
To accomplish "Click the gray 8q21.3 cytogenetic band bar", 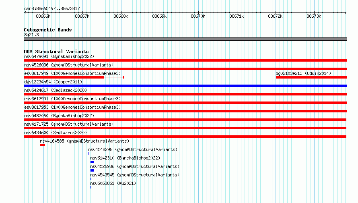I will pyautogui.click(x=185, y=39).
